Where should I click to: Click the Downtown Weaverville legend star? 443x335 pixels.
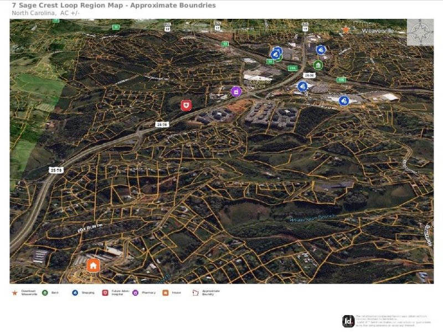tap(14, 292)
